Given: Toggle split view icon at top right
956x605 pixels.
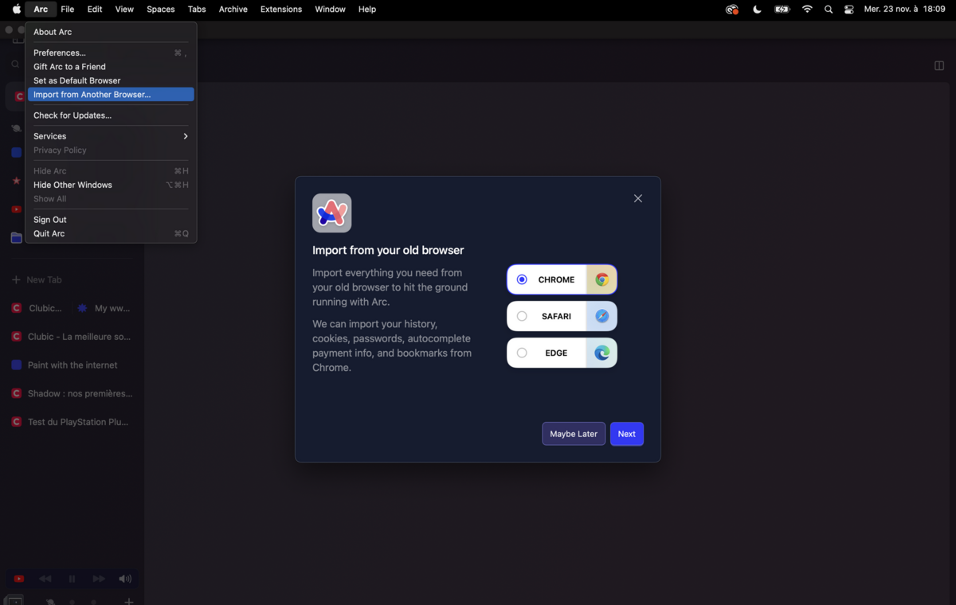Looking at the screenshot, I should pyautogui.click(x=939, y=65).
